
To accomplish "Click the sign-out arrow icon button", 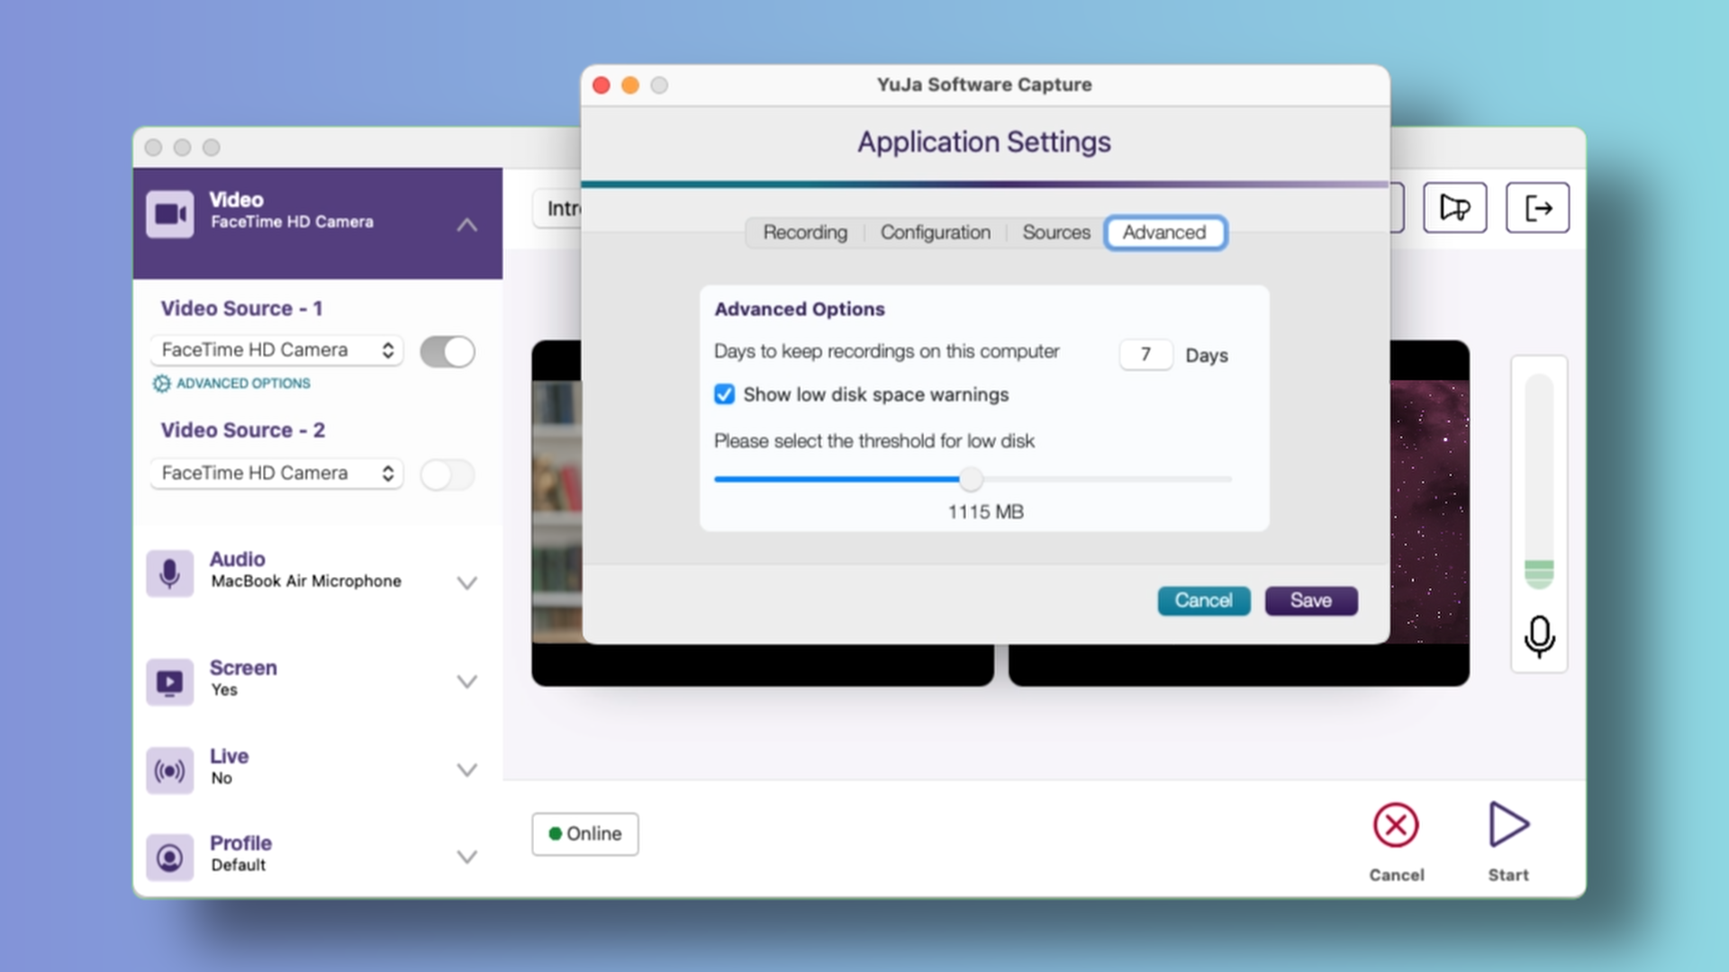I will point(1537,208).
